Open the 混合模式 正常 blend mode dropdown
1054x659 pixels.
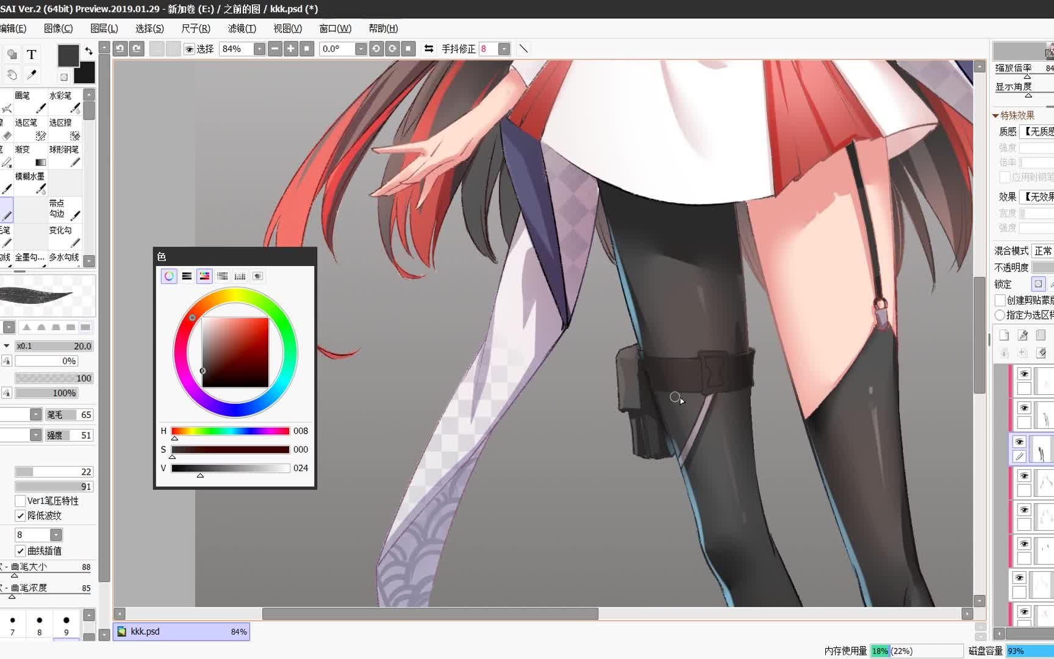tap(1044, 251)
